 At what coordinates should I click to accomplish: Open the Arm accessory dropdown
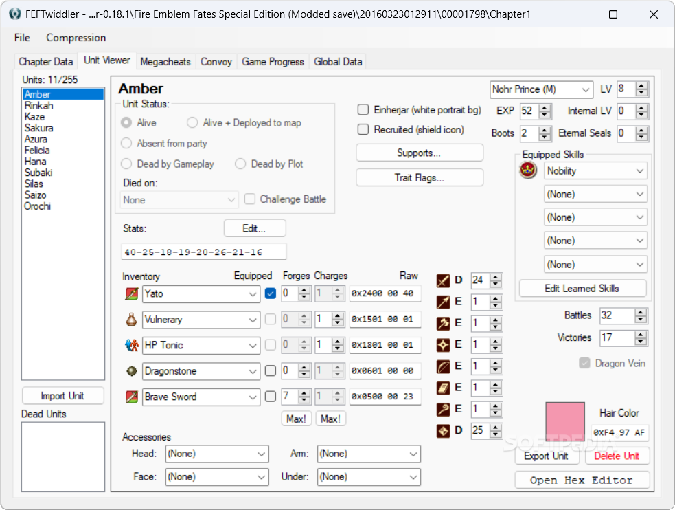pos(369,454)
